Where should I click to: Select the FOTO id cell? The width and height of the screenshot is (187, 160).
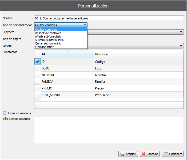[67, 68]
